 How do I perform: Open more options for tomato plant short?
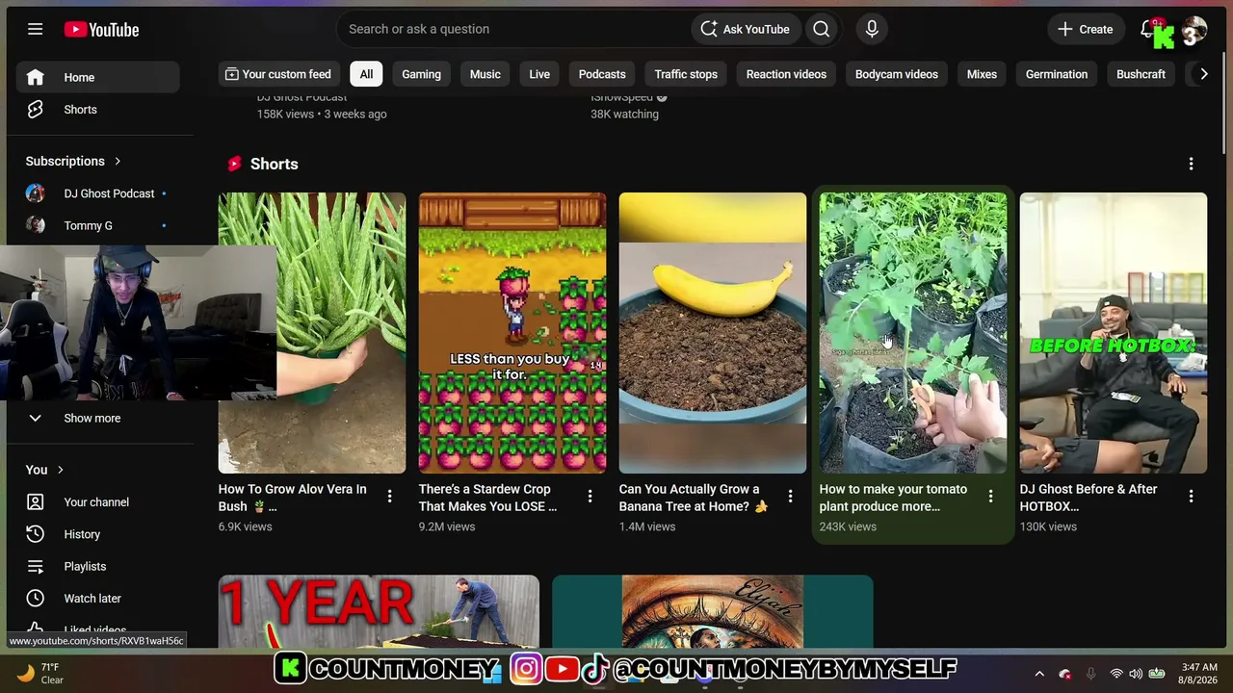(990, 497)
